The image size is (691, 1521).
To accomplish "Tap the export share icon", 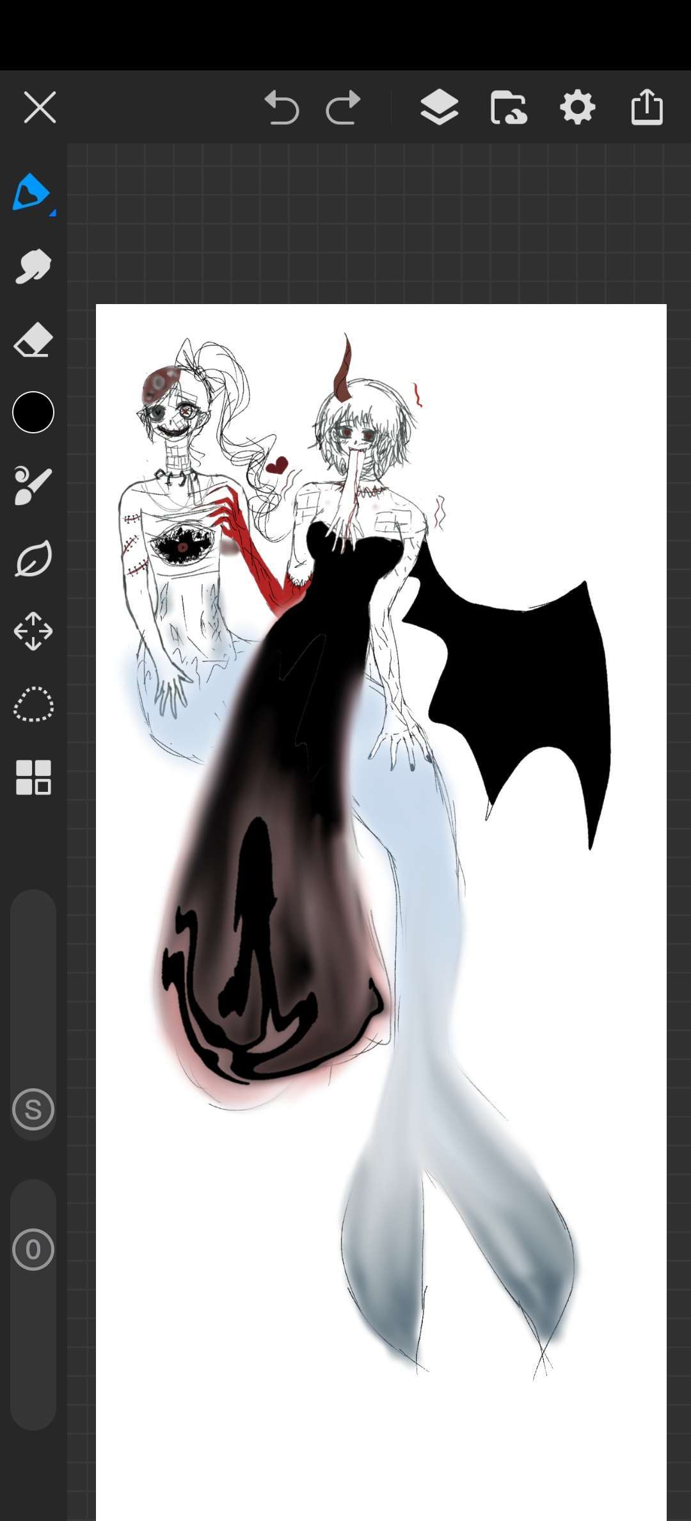I will pyautogui.click(x=647, y=107).
